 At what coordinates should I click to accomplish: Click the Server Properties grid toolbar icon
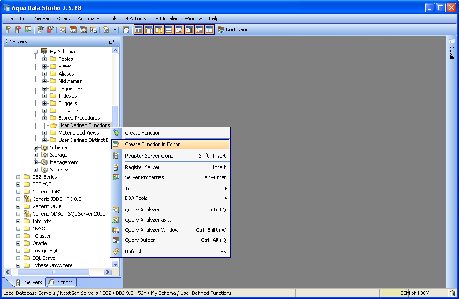28,29
